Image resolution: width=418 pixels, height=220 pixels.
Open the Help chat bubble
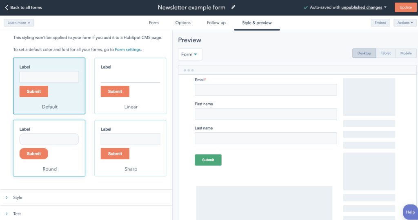point(410,212)
